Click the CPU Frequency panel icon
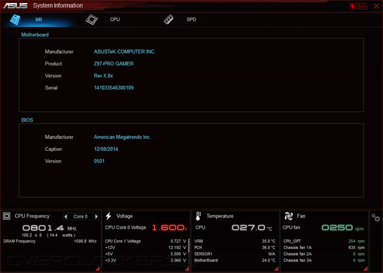Viewport: 383px width, 273px height. [x=7, y=216]
